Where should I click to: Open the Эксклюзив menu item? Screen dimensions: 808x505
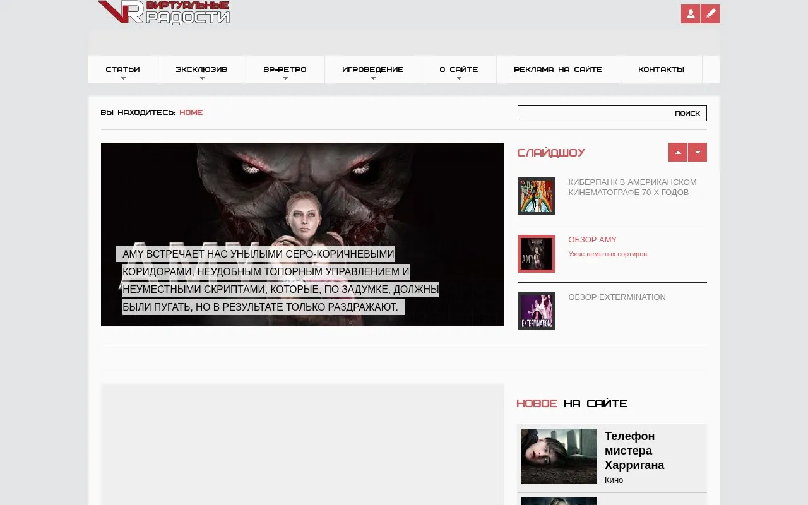pos(202,69)
